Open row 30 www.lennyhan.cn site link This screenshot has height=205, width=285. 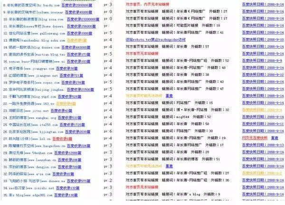tap(32, 160)
